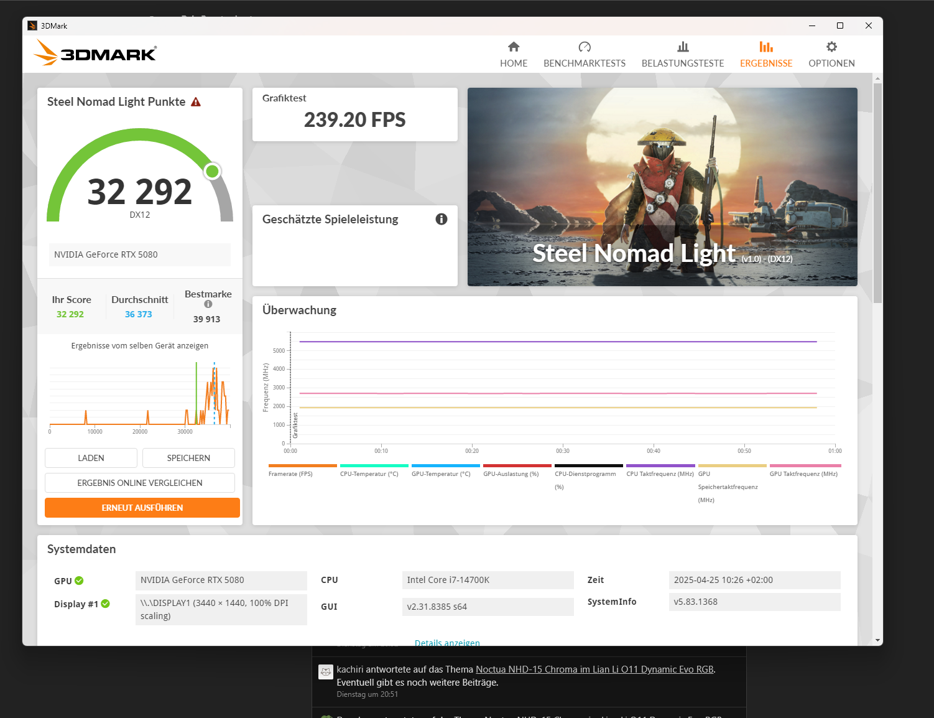Click ERGEBNIS ONLINE VERGLEICHEN button

140,483
